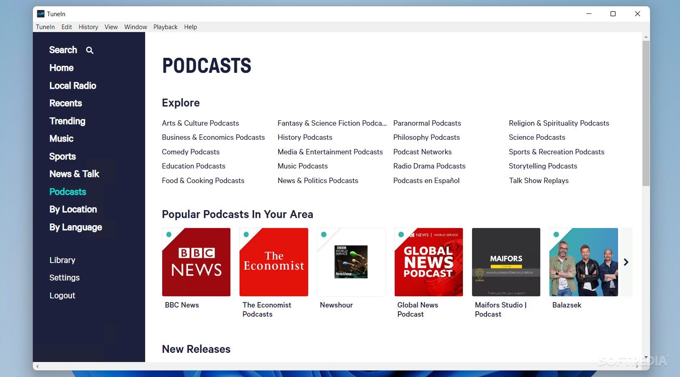This screenshot has width=680, height=377.
Task: Open the Balazsek podcast artwork
Action: (584, 262)
